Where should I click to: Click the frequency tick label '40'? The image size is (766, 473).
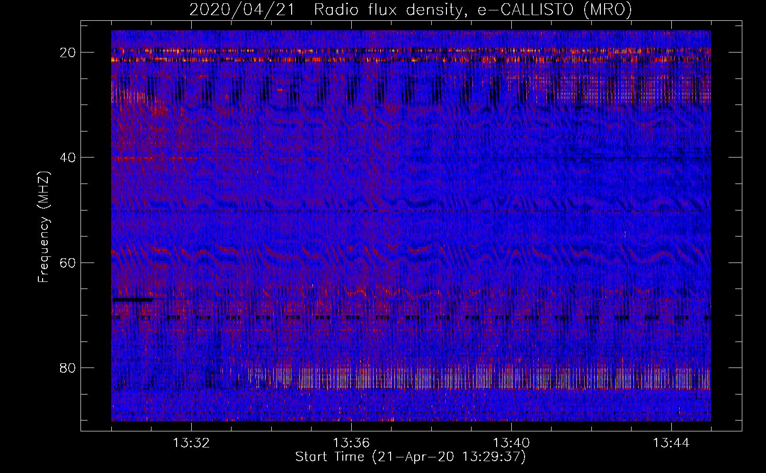[68, 157]
